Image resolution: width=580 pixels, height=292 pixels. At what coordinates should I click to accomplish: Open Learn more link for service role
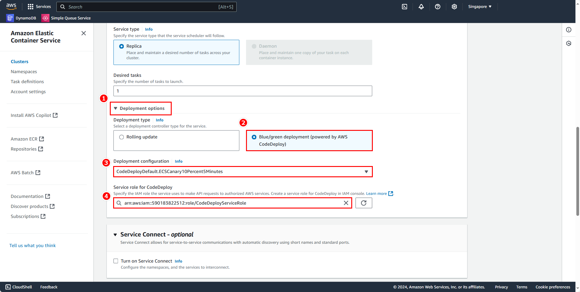376,194
